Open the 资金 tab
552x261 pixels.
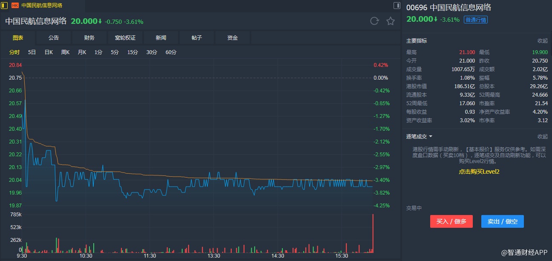point(233,38)
